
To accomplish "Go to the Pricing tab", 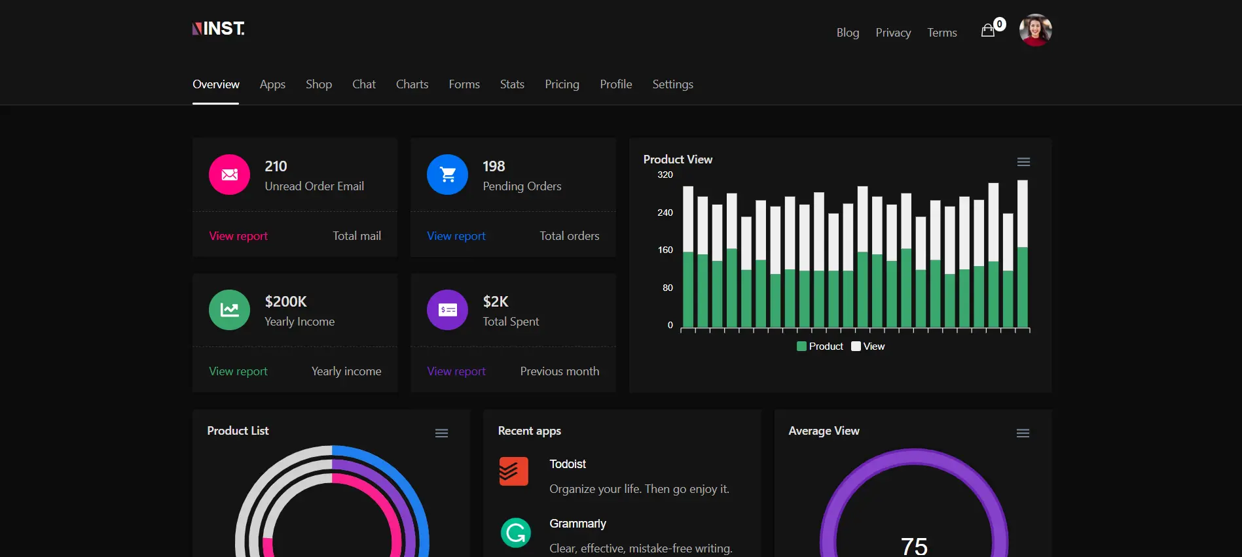I will (x=562, y=84).
